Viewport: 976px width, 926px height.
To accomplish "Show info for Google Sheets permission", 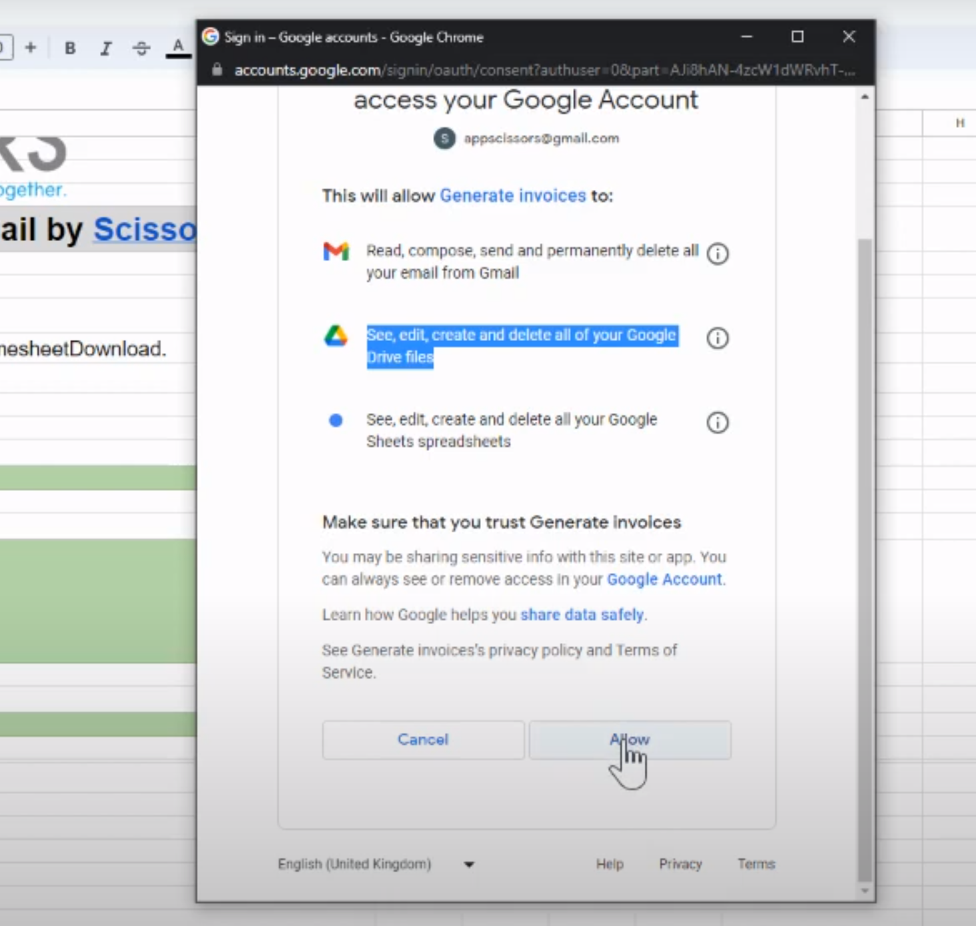I will click(717, 423).
